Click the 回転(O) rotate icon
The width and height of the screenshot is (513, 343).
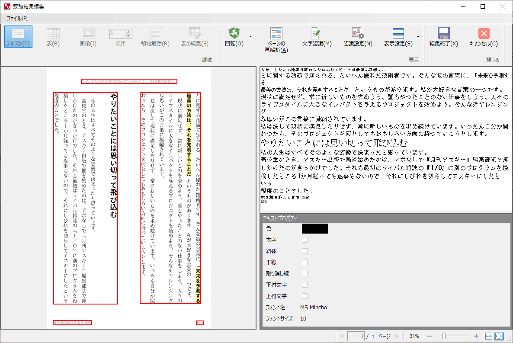click(x=234, y=33)
